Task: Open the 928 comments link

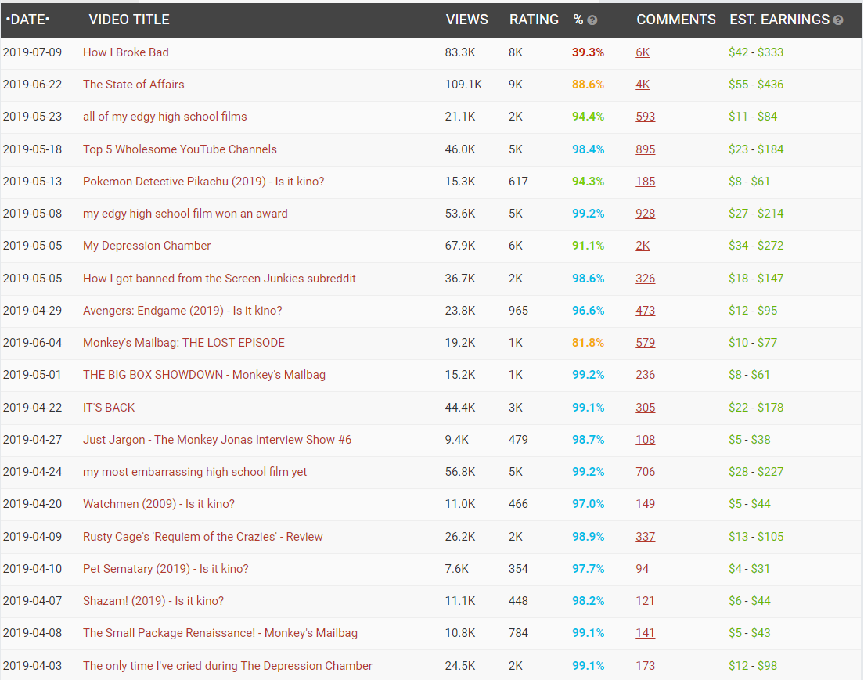Action: (645, 214)
